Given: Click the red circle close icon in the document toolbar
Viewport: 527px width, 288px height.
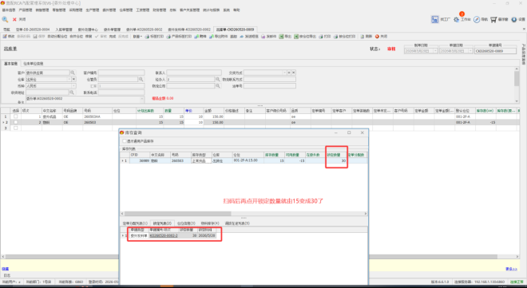Looking at the screenshot, I should (x=377, y=36).
